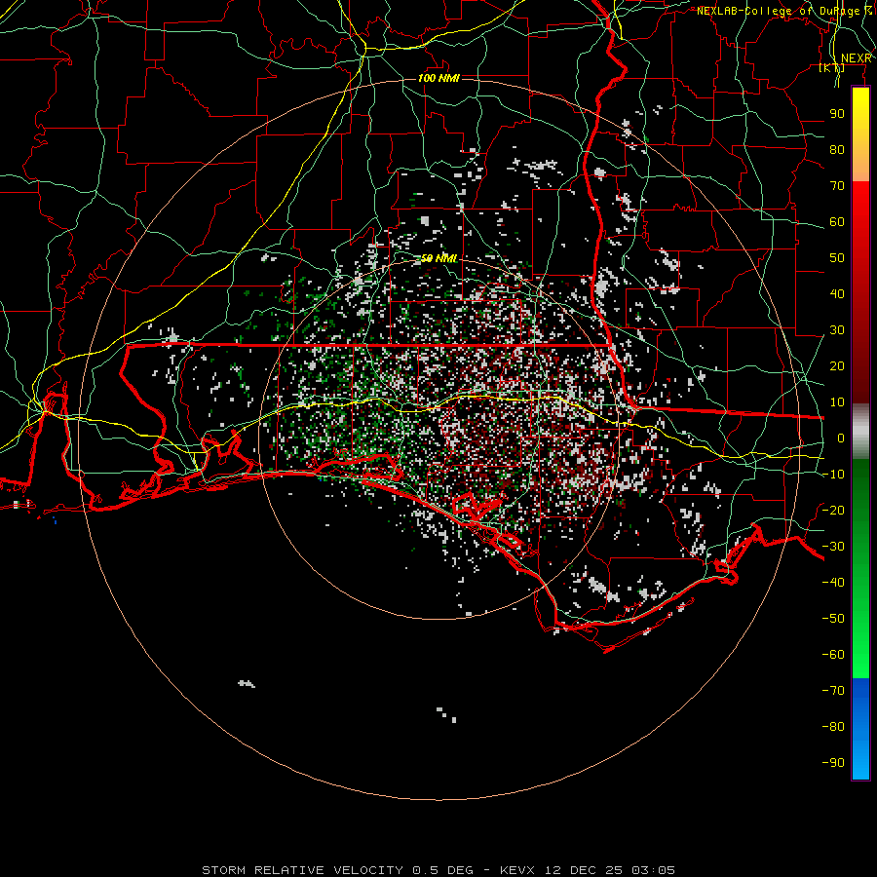This screenshot has height=877, width=877.
Task: Select the 80 value on velocity scale
Action: (x=837, y=150)
